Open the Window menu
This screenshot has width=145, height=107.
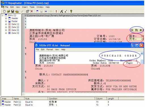point(40,7)
